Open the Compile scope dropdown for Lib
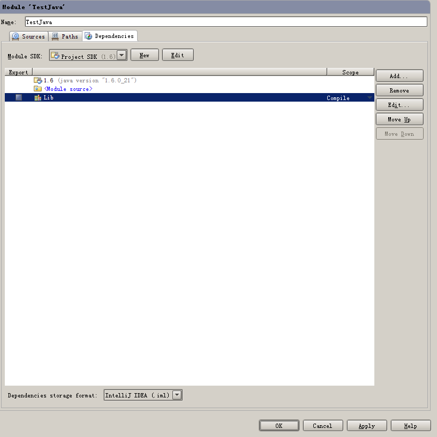This screenshot has height=437, width=437. [x=370, y=97]
